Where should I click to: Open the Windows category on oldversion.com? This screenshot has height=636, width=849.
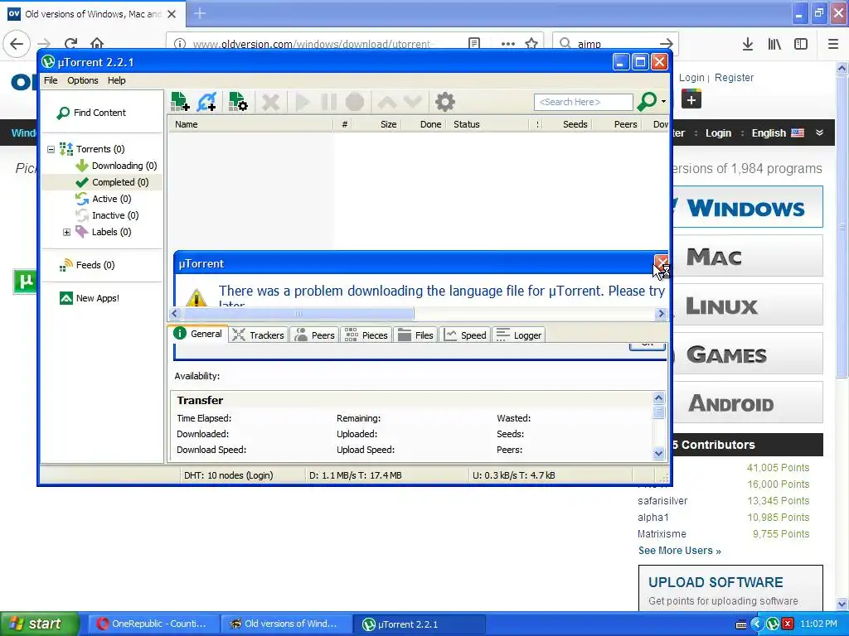click(747, 207)
